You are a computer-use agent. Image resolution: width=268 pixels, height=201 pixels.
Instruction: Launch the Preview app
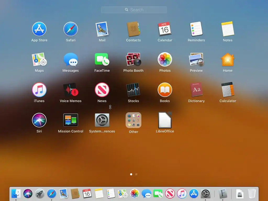tap(196, 59)
